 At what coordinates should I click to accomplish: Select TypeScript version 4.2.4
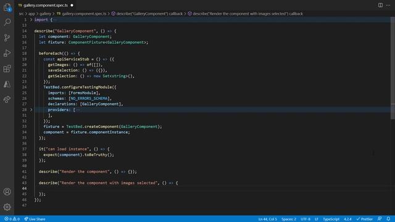coord(347,219)
